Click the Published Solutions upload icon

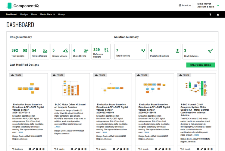[177, 51]
